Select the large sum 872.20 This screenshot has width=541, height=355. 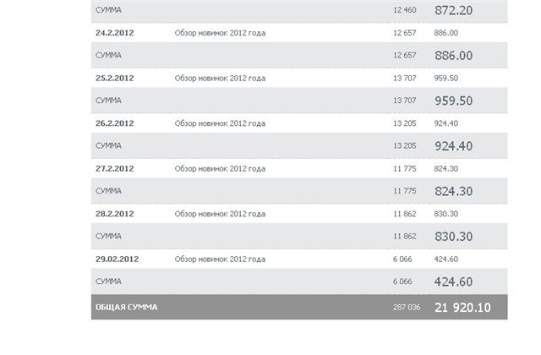click(453, 10)
